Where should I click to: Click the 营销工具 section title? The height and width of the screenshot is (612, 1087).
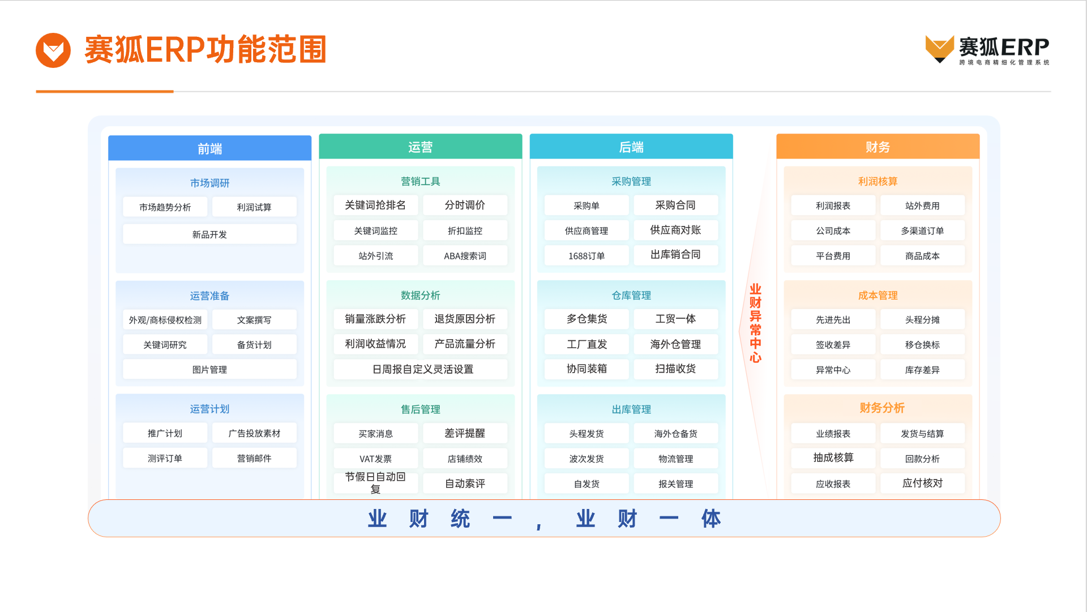tap(420, 181)
